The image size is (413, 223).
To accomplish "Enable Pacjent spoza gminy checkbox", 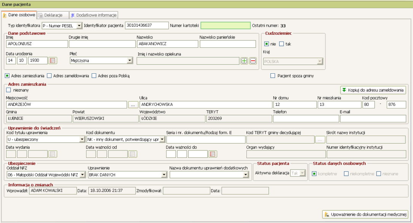I will (x=273, y=76).
